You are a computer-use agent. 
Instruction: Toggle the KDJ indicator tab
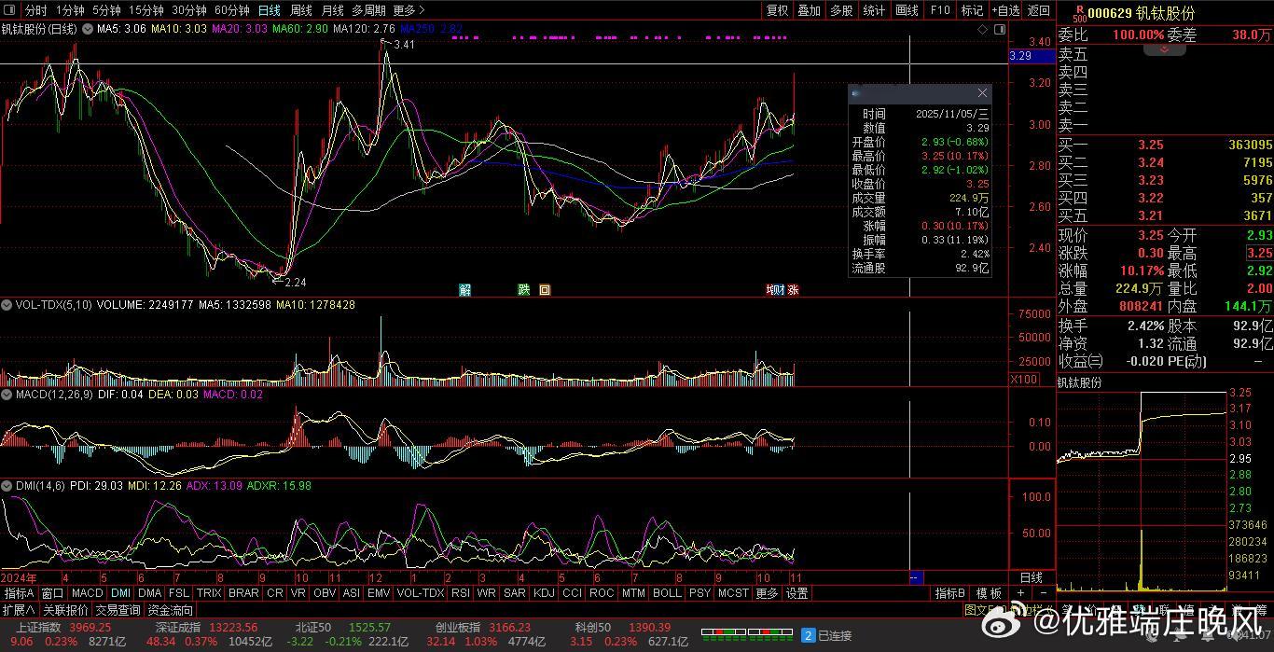point(544,593)
